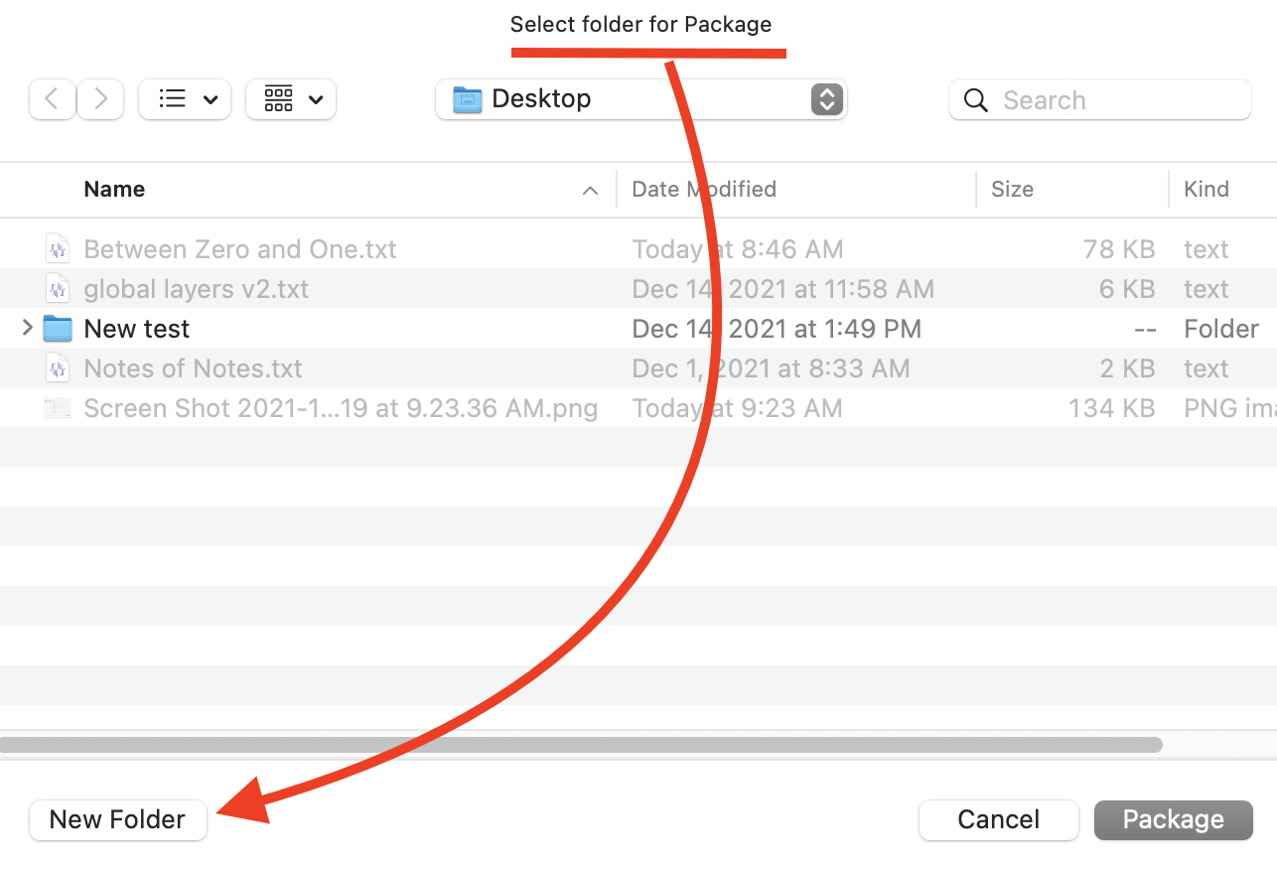The height and width of the screenshot is (870, 1277).
Task: Open the item grouping dropdown
Action: pos(291,99)
